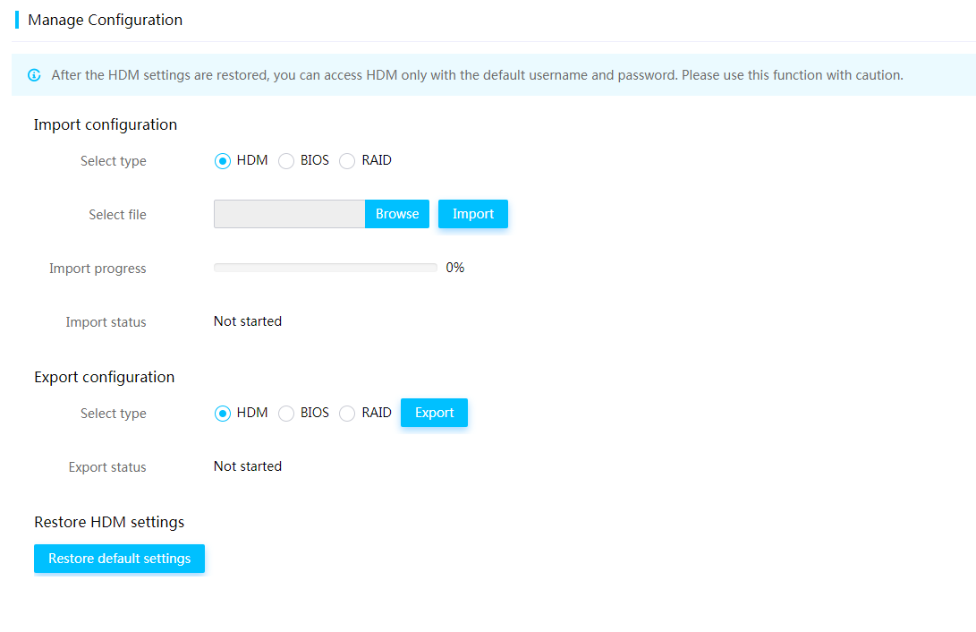This screenshot has height=632, width=976.
Task: Click the Select file input field
Action: pos(290,214)
